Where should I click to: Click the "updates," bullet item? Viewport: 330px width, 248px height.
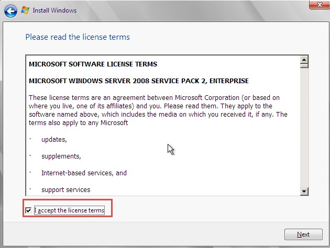pos(54,140)
